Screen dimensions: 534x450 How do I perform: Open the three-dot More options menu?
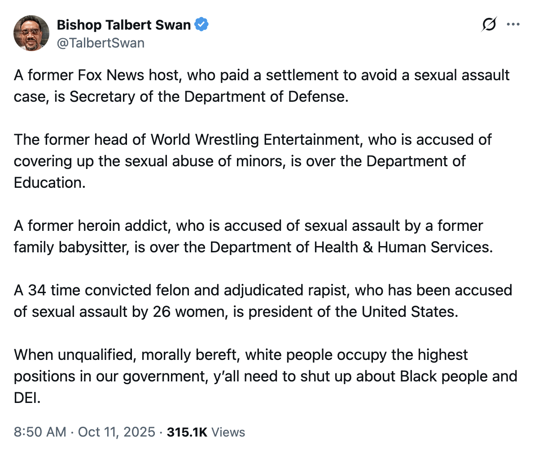[513, 25]
